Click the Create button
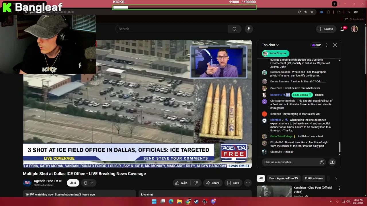The width and height of the screenshot is (367, 206). pyautogui.click(x=326, y=29)
